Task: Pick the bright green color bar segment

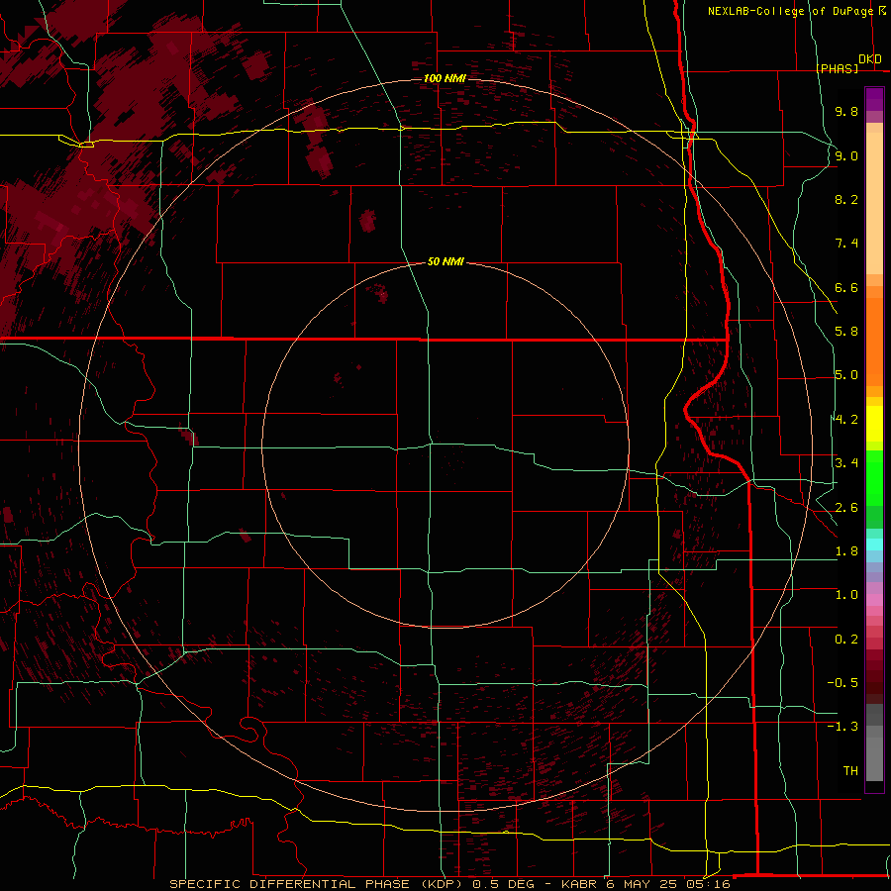Action: 874,478
